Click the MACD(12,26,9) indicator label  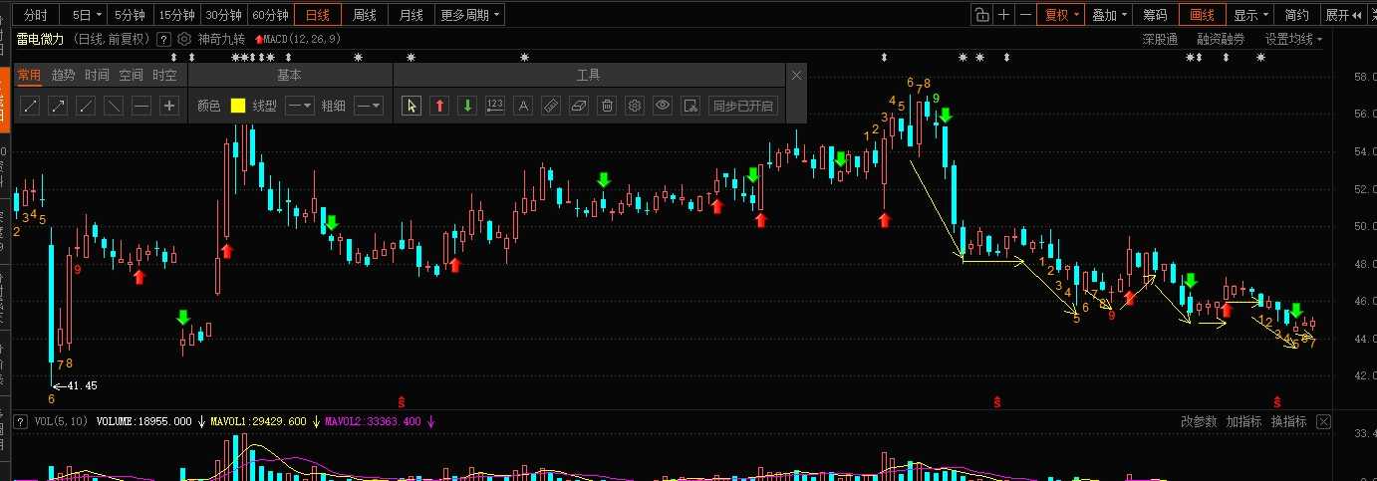302,39
